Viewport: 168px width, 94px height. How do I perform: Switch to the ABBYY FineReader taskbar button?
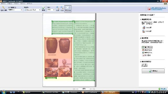(x=91, y=92)
